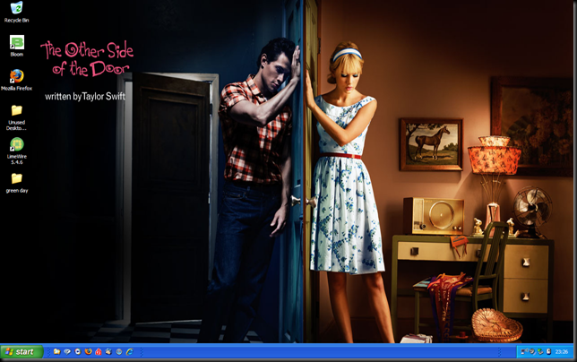Viewport: 577px width, 362px height.
Task: Click the mouse icon in system tray
Action: click(548, 352)
